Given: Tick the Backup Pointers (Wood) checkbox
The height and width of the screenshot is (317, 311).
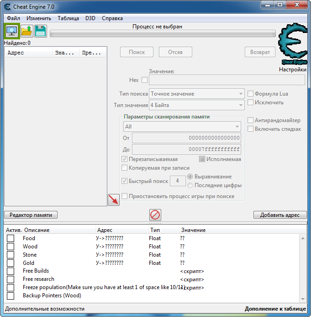Looking at the screenshot, I should point(11,296).
